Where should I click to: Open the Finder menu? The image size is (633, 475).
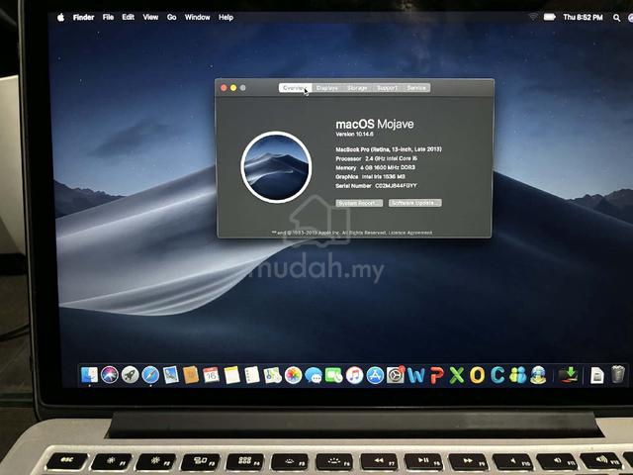tap(83, 17)
